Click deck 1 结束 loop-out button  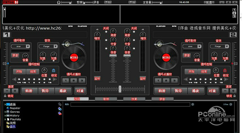33,72
